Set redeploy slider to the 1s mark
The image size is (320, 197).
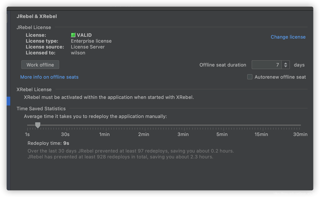coord(27,125)
